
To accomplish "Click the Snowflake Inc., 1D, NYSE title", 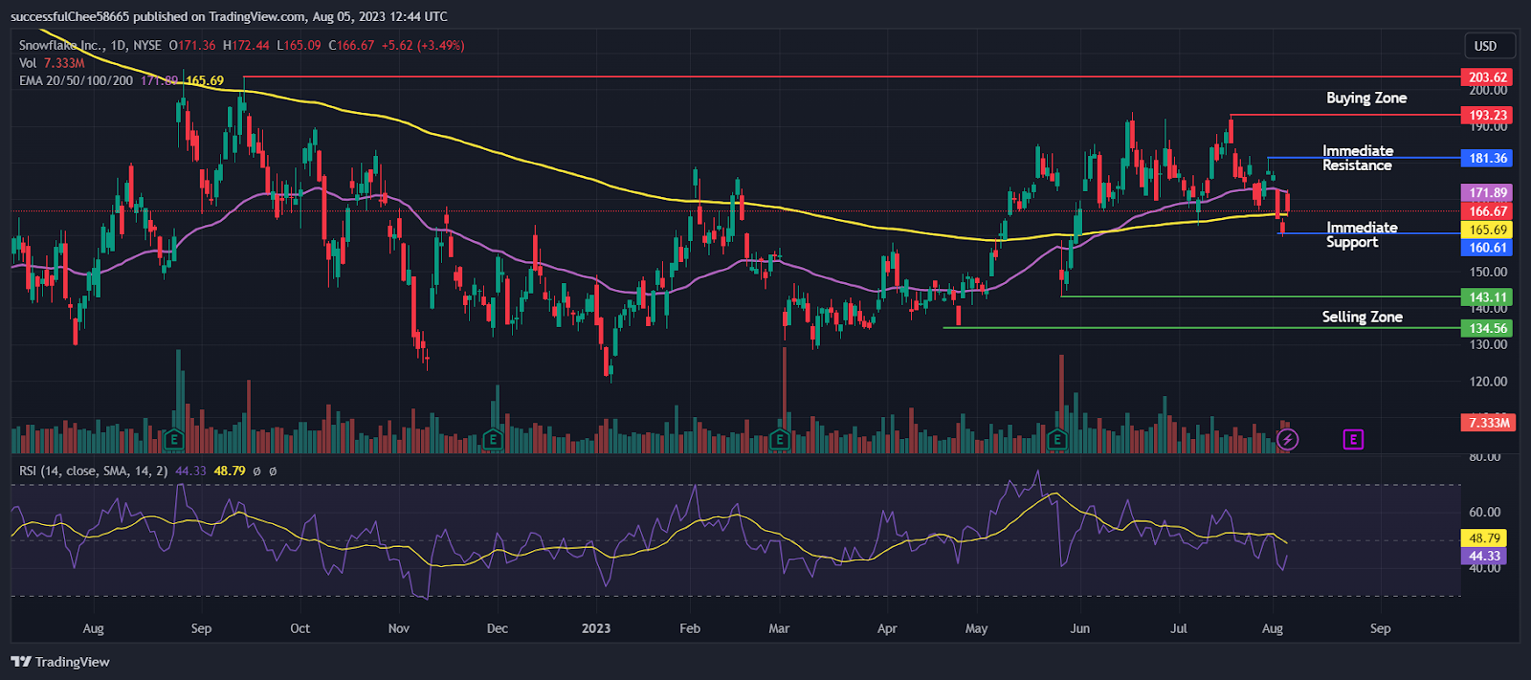I will point(90,45).
